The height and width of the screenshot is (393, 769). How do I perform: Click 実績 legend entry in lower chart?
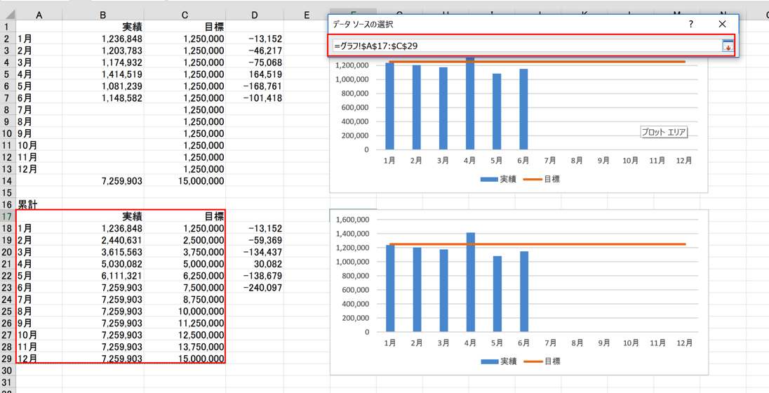pyautogui.click(x=497, y=361)
